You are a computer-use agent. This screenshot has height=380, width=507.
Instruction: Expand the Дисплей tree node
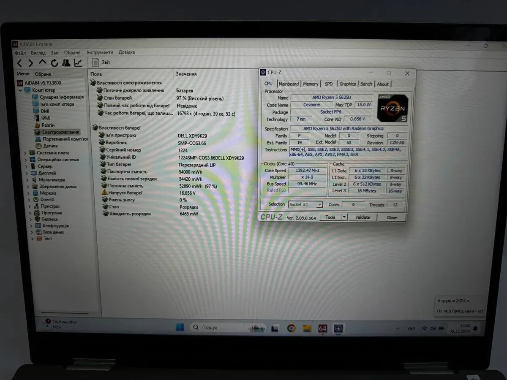coord(25,173)
